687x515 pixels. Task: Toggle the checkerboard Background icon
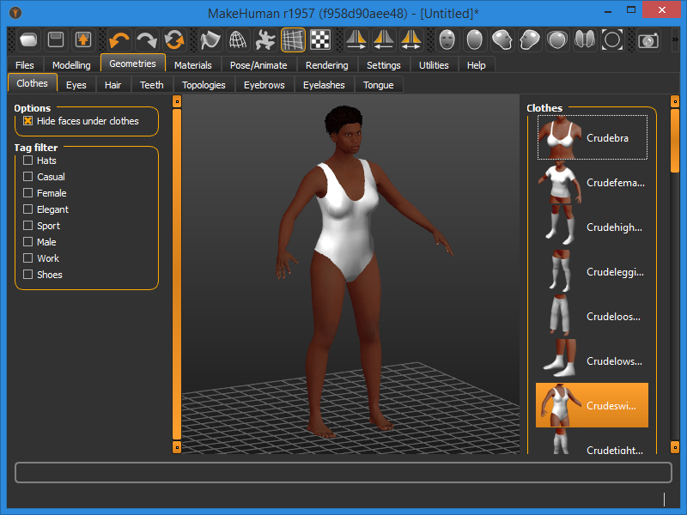click(320, 39)
